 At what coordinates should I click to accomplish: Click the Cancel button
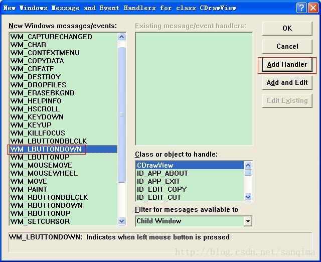pyautogui.click(x=287, y=46)
